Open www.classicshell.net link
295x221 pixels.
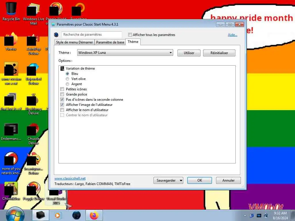[70, 178]
